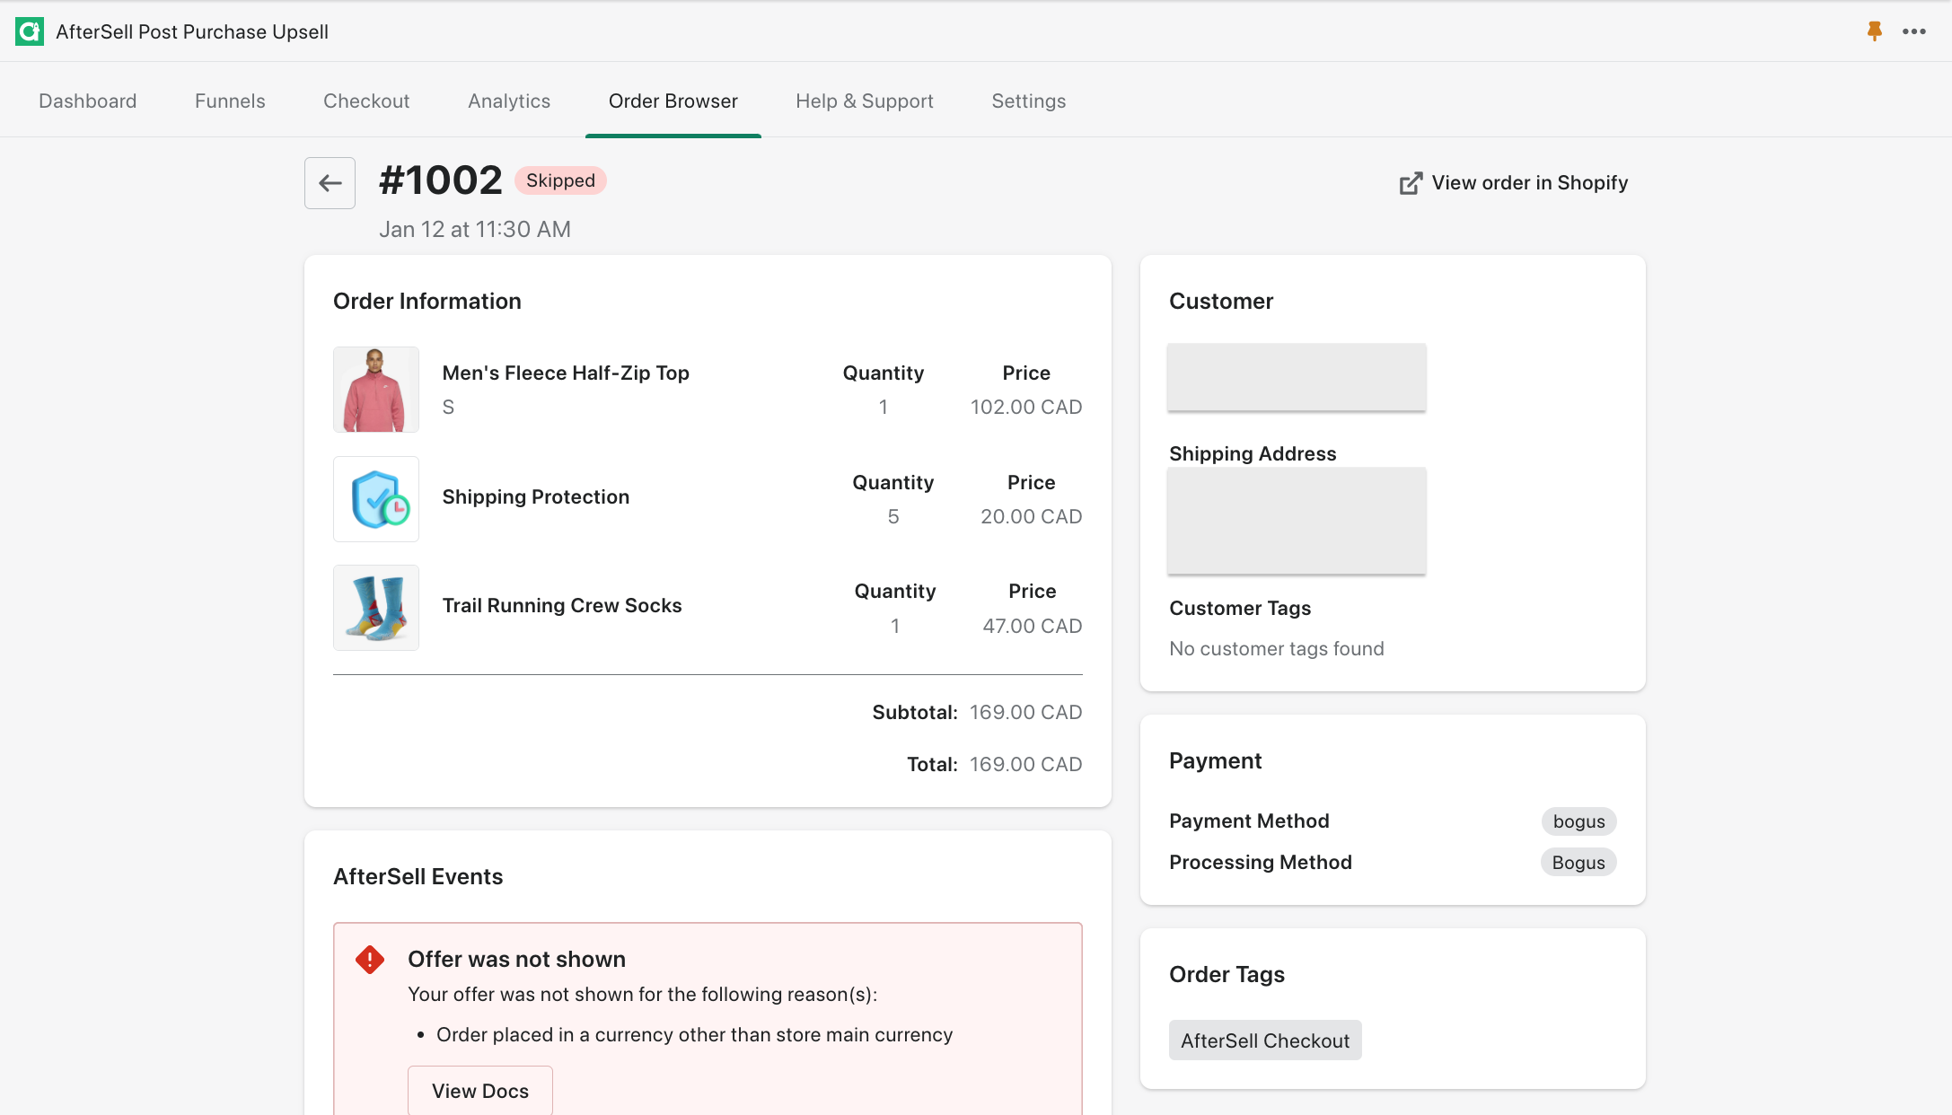Open the three-dots more menu
Image resolution: width=1952 pixels, height=1115 pixels.
(x=1913, y=31)
